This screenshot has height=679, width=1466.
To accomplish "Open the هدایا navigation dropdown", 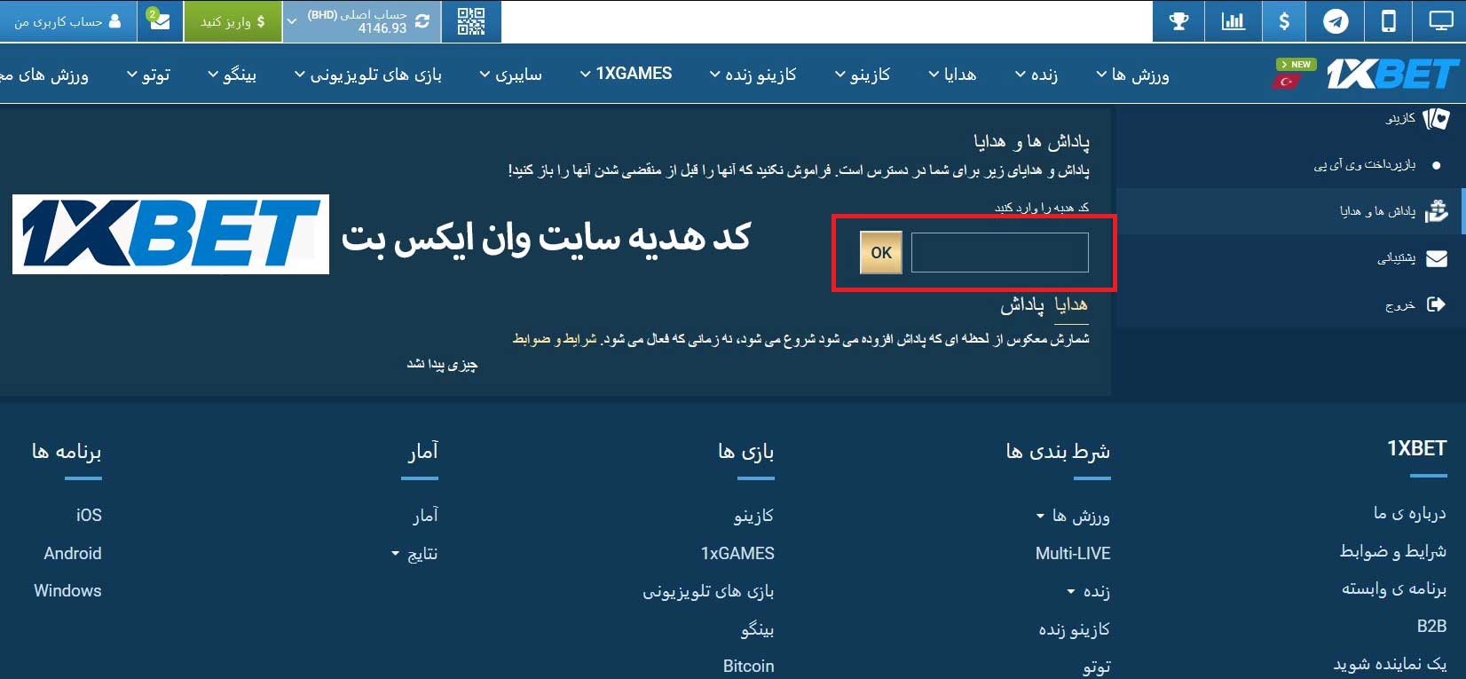I will (x=952, y=75).
